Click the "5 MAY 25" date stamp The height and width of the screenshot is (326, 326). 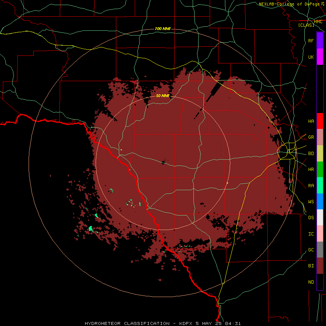(209, 323)
